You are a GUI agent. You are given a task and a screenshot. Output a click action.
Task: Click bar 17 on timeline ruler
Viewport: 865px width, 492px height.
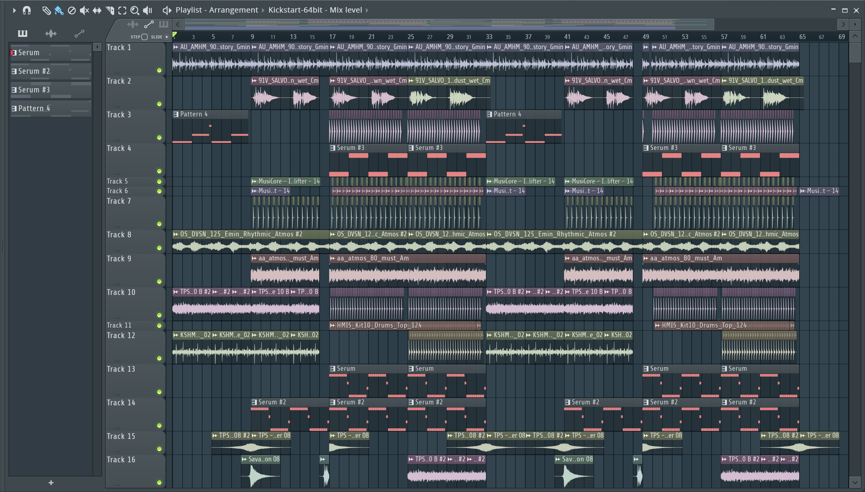[332, 37]
